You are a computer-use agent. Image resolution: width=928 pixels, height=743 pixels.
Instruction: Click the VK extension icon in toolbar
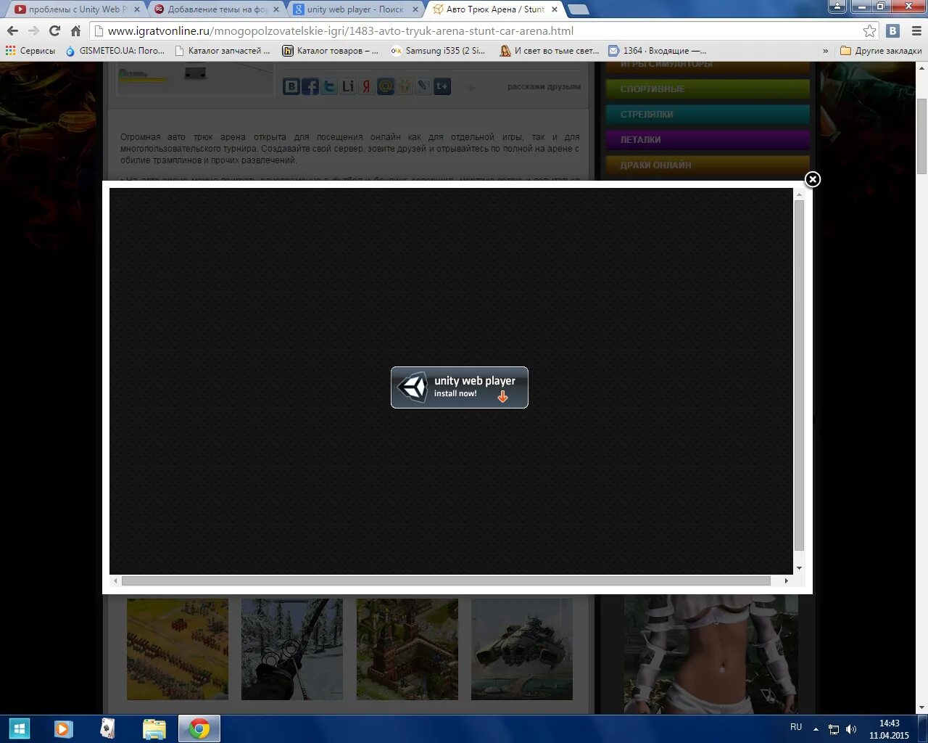892,30
